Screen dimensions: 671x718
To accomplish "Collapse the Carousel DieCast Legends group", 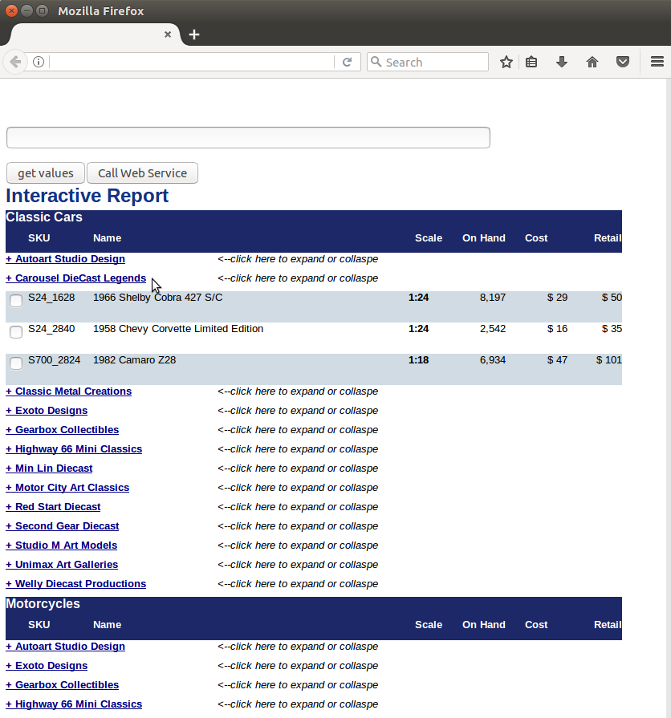I will click(76, 278).
